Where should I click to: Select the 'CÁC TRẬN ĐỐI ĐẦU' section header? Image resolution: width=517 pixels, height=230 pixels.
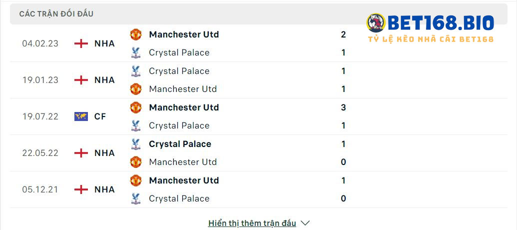pyautogui.click(x=56, y=14)
